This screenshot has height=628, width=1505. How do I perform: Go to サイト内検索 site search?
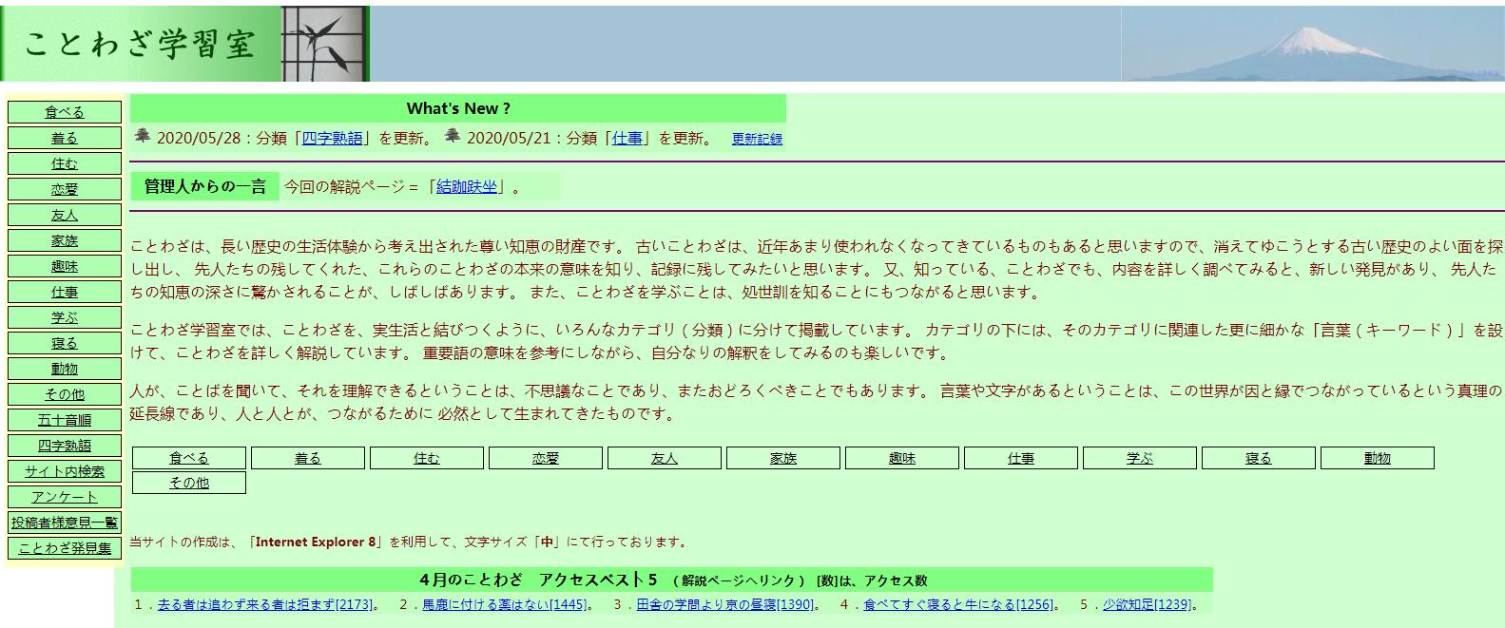pyautogui.click(x=65, y=471)
